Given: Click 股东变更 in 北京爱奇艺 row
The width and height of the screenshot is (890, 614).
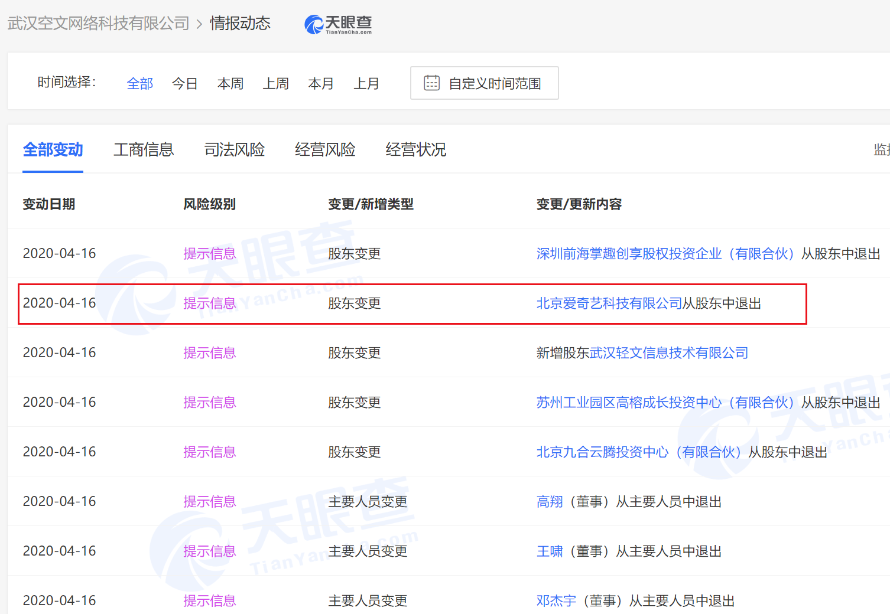Looking at the screenshot, I should pyautogui.click(x=355, y=303).
